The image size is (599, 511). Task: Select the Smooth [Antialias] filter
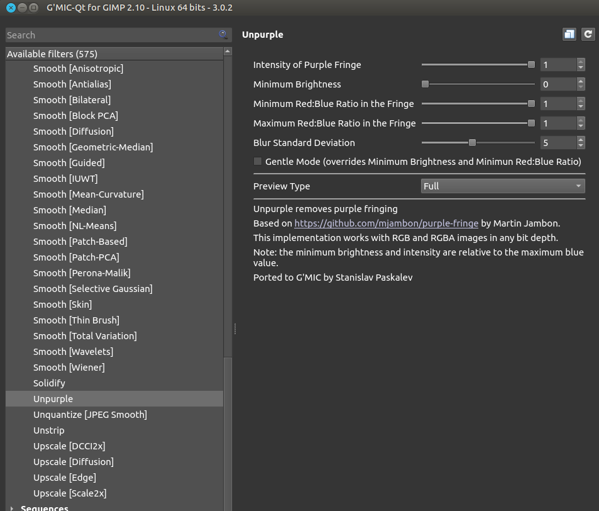point(114,84)
